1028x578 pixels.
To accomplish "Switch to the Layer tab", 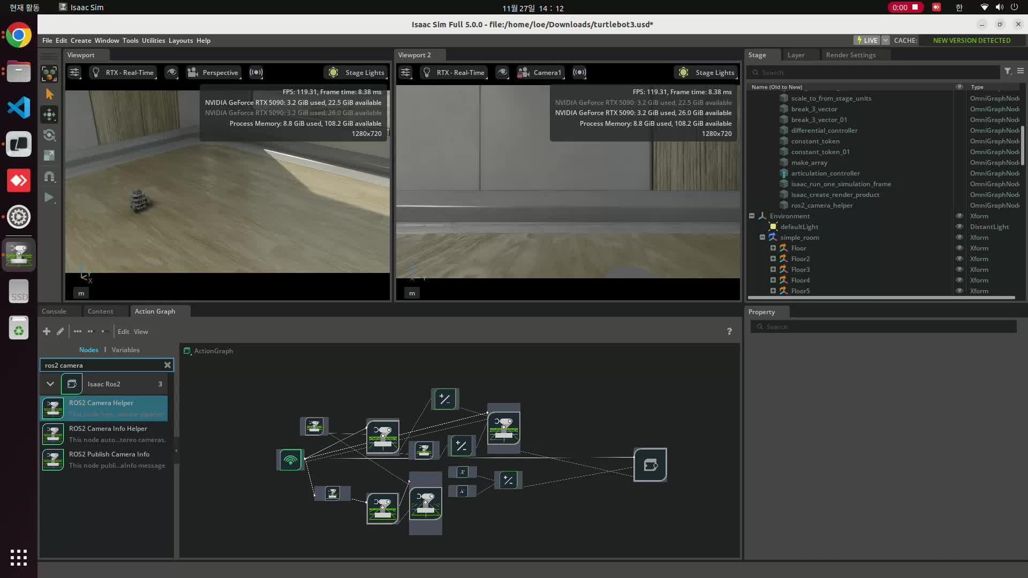I will click(x=796, y=55).
